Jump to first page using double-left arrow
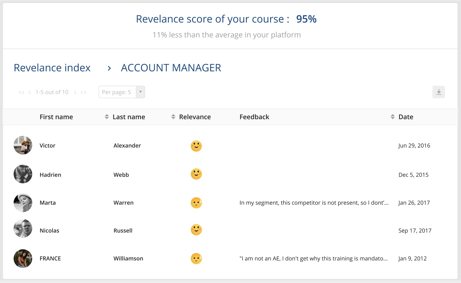This screenshot has height=283, width=461. coord(21,92)
